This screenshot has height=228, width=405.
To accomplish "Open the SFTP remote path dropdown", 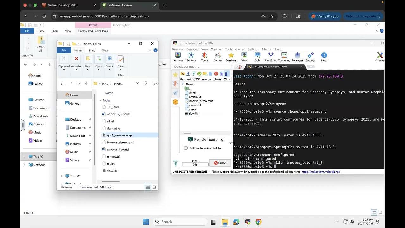I will [x=229, y=79].
